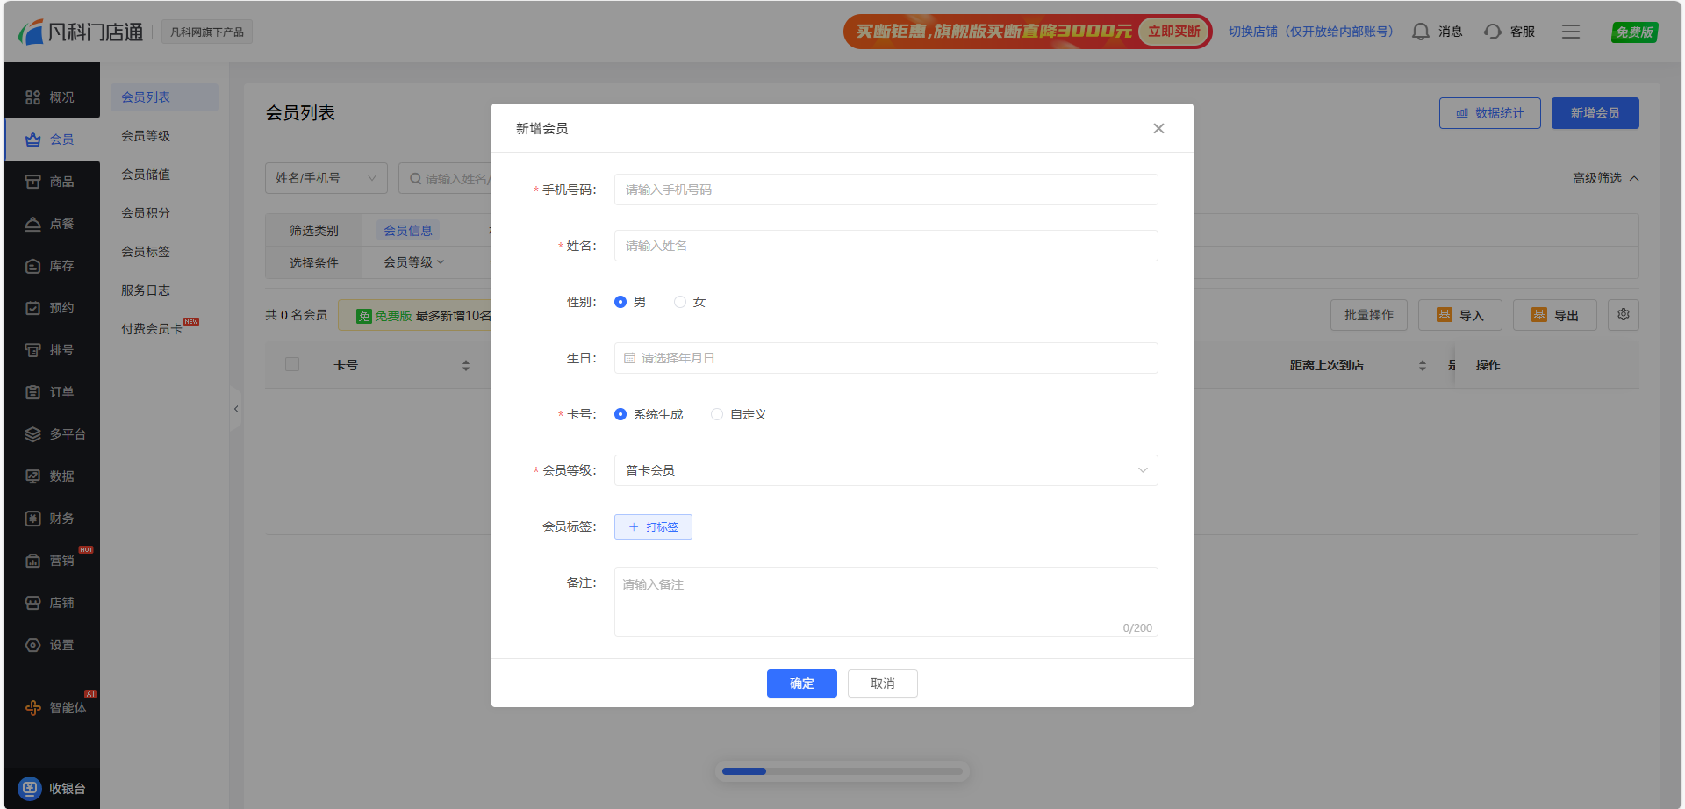1685x809 pixels.
Task: Open the hamburger menu icon in header
Action: [1570, 32]
